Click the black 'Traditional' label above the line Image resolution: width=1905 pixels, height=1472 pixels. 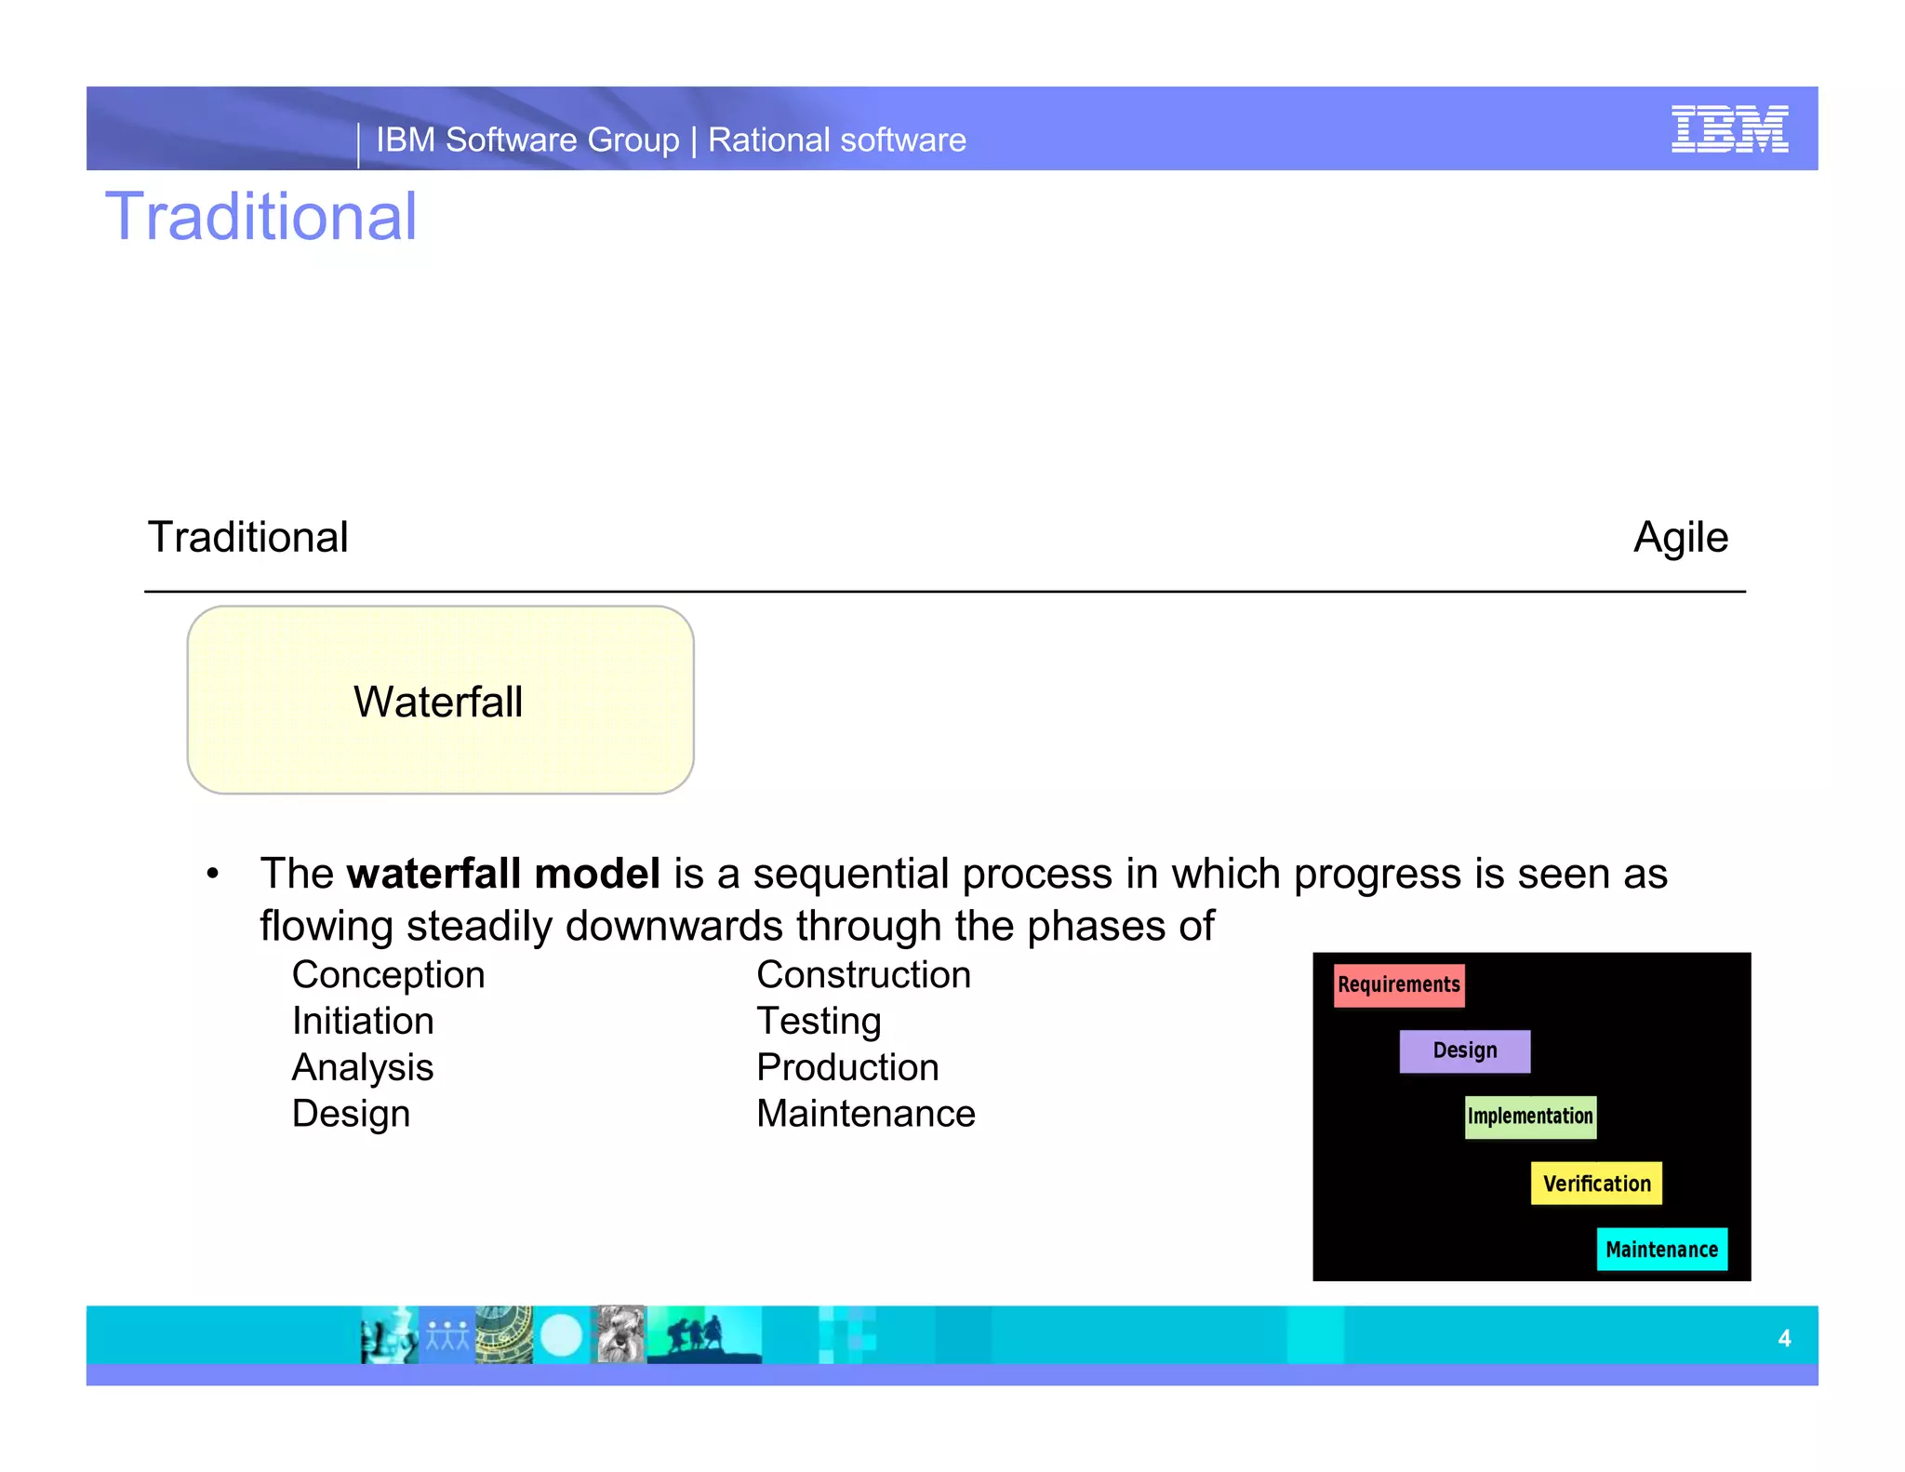click(x=248, y=538)
